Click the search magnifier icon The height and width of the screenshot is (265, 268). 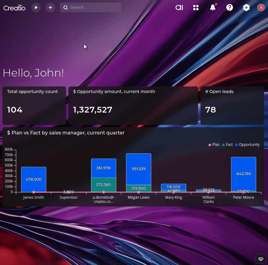point(65,8)
